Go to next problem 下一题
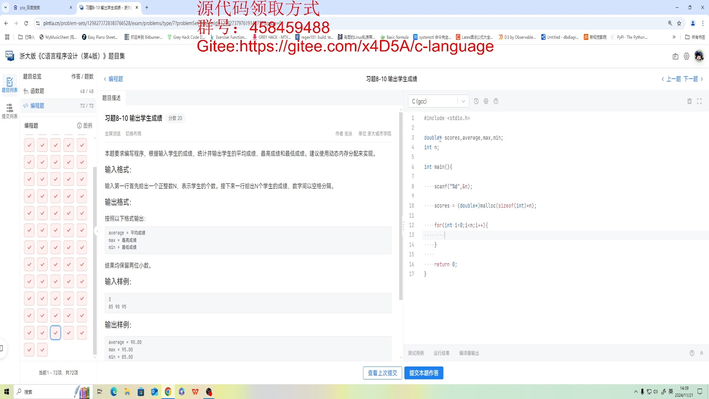 tap(693, 79)
